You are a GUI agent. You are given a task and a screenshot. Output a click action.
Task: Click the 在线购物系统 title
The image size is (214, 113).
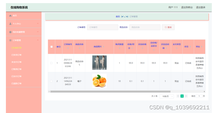(x=19, y=7)
